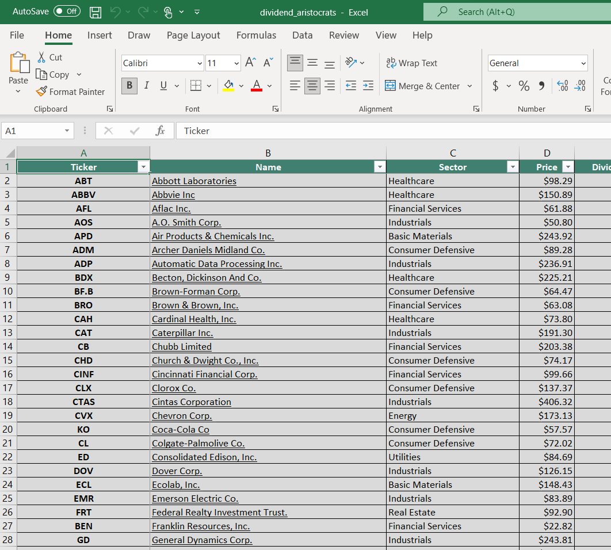Toggle Bold formatting button
The height and width of the screenshot is (550, 611).
129,86
